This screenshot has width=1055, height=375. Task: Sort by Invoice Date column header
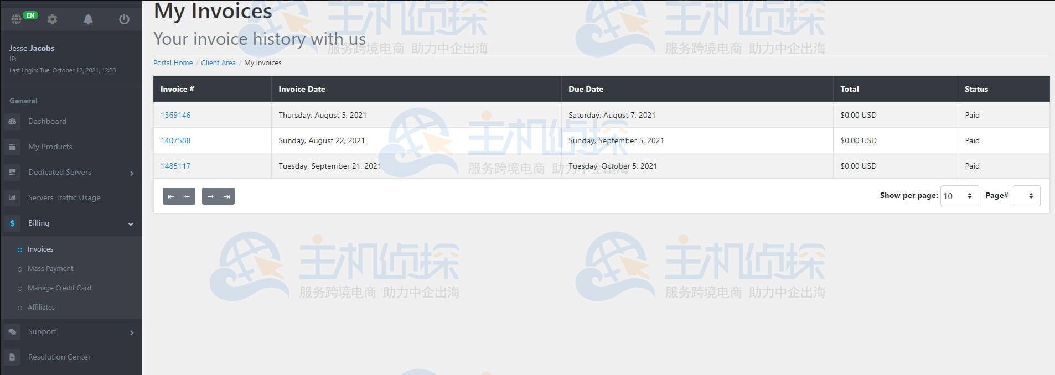click(302, 89)
